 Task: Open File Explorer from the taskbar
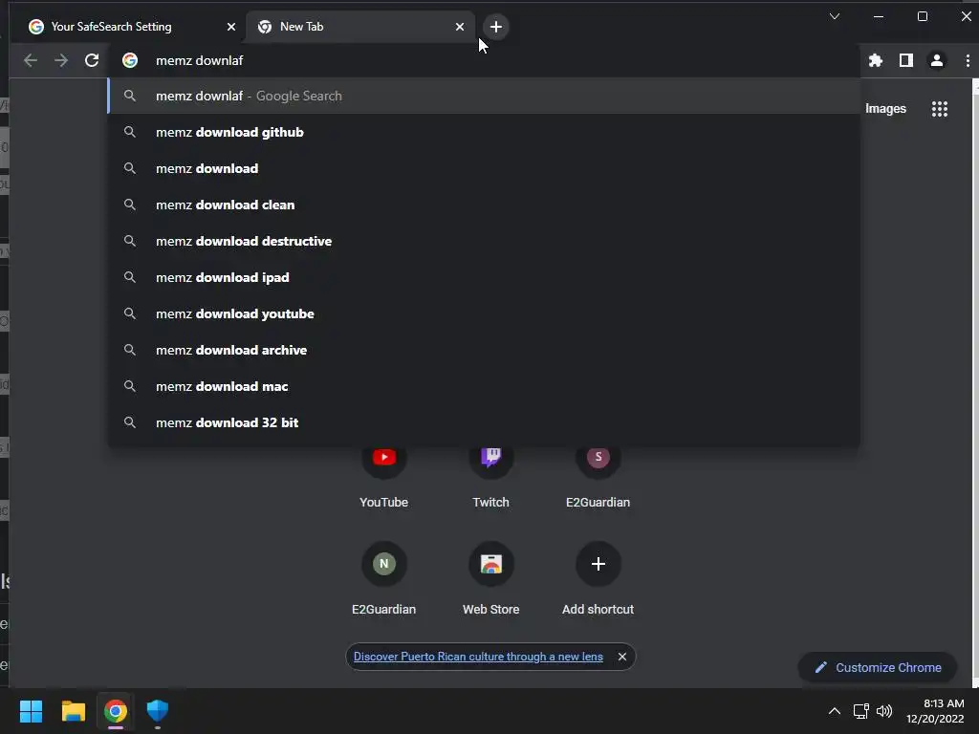click(x=73, y=711)
